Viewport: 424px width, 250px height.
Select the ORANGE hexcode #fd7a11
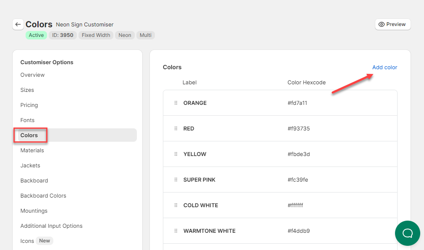[x=297, y=103]
